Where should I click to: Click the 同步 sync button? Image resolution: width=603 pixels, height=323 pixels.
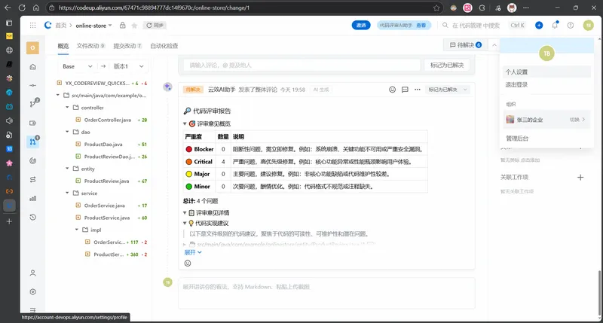pos(155,26)
